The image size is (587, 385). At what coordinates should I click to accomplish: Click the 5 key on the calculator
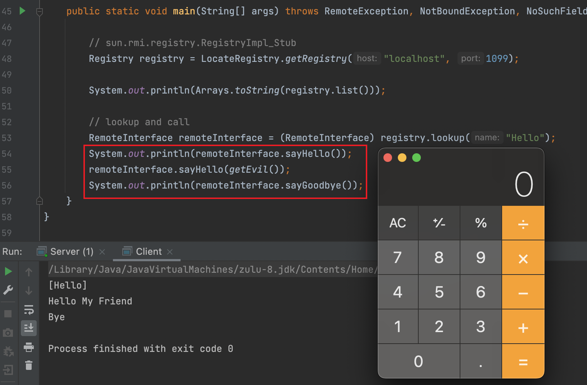439,292
